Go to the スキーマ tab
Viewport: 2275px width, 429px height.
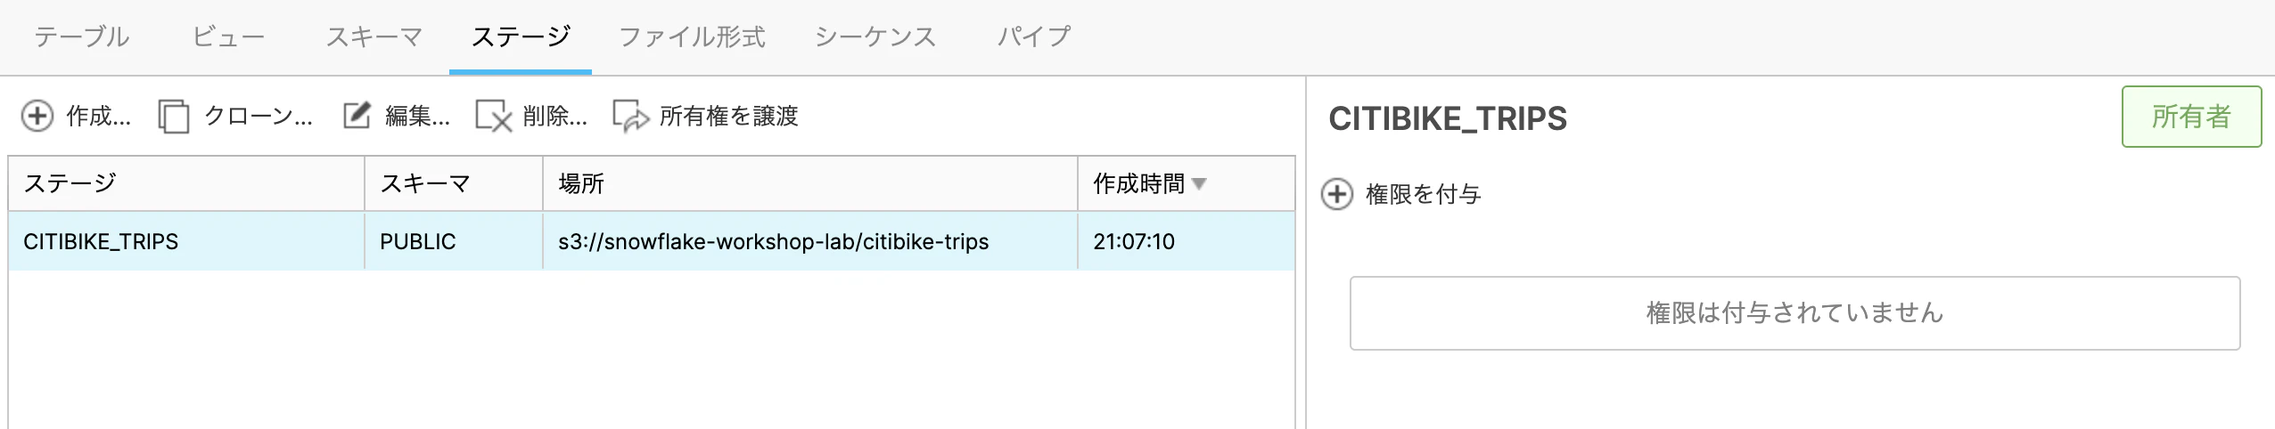click(x=374, y=36)
